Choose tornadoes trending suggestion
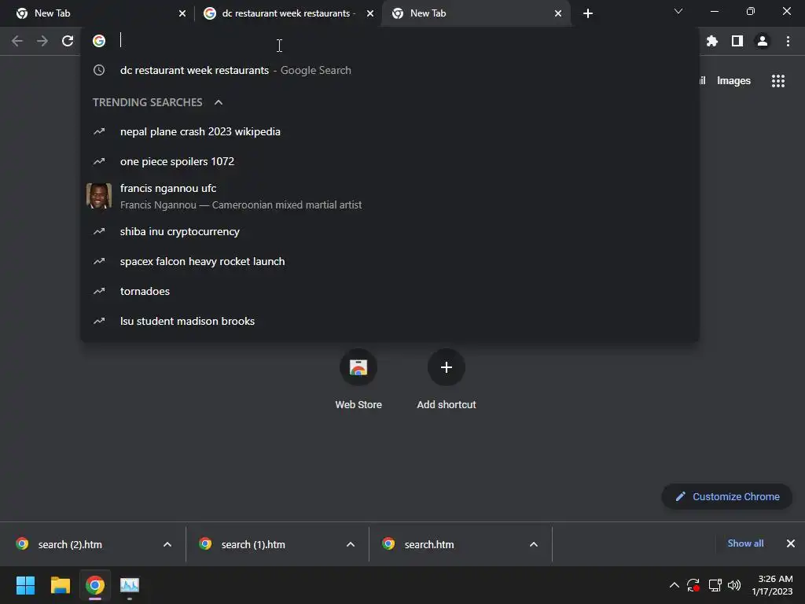The image size is (805, 604). point(390,291)
